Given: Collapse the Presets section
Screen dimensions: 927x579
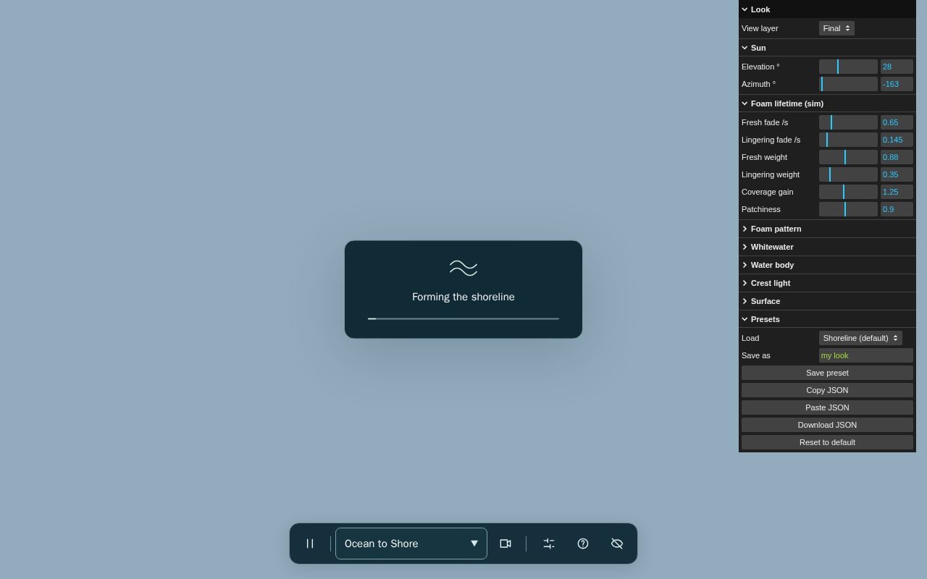Looking at the screenshot, I should [827, 319].
